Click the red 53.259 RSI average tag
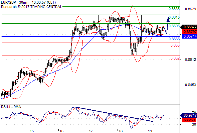The image size is (197, 133). tap(189, 120)
